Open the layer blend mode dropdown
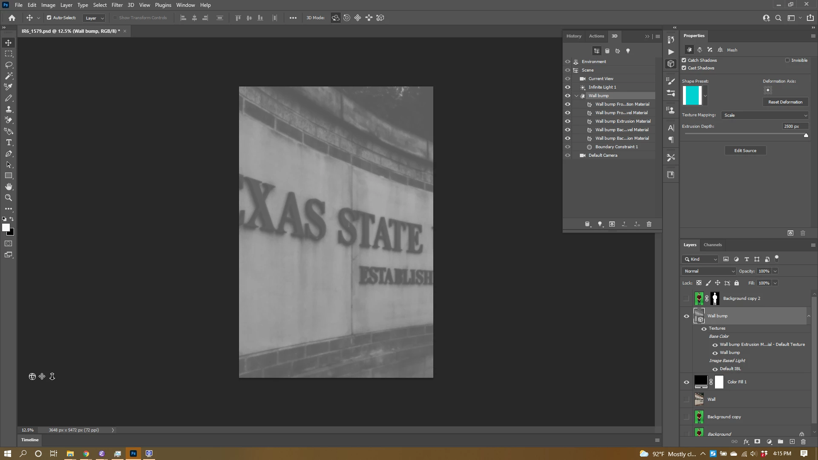The height and width of the screenshot is (460, 818). (x=709, y=271)
